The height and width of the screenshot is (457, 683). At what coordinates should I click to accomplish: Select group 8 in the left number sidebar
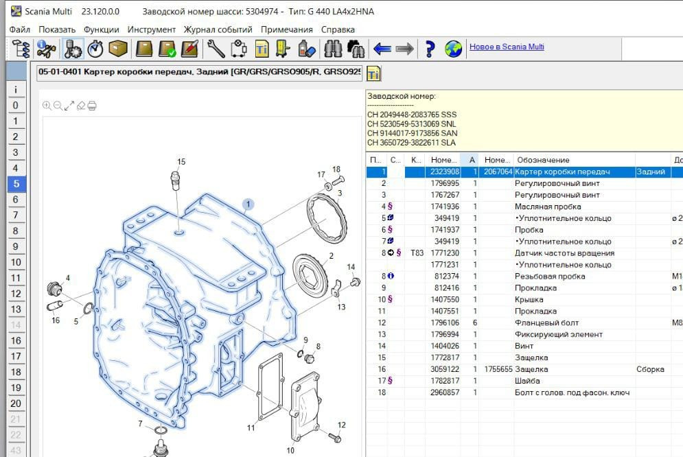15,231
